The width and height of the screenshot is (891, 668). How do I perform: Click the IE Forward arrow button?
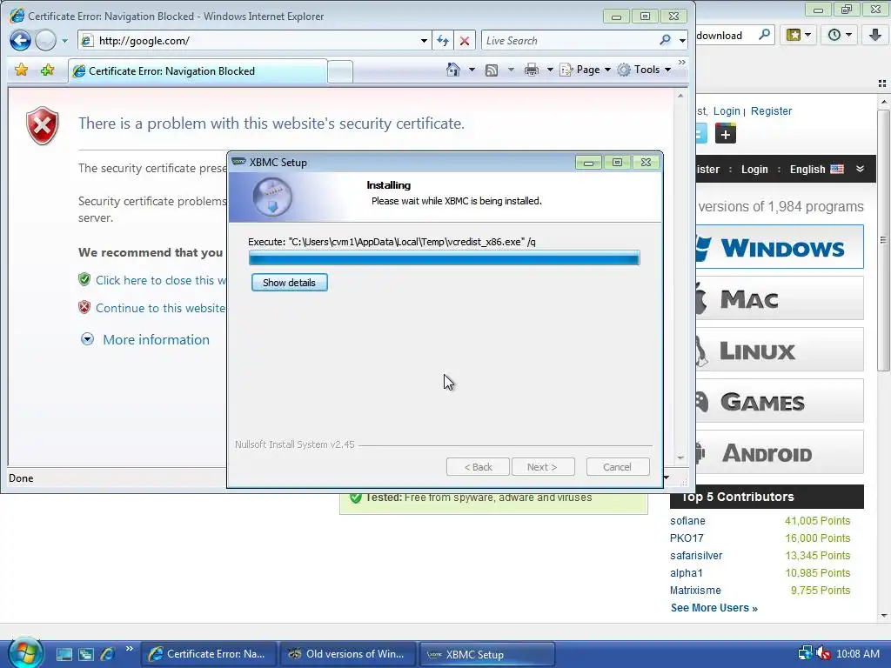tap(46, 40)
